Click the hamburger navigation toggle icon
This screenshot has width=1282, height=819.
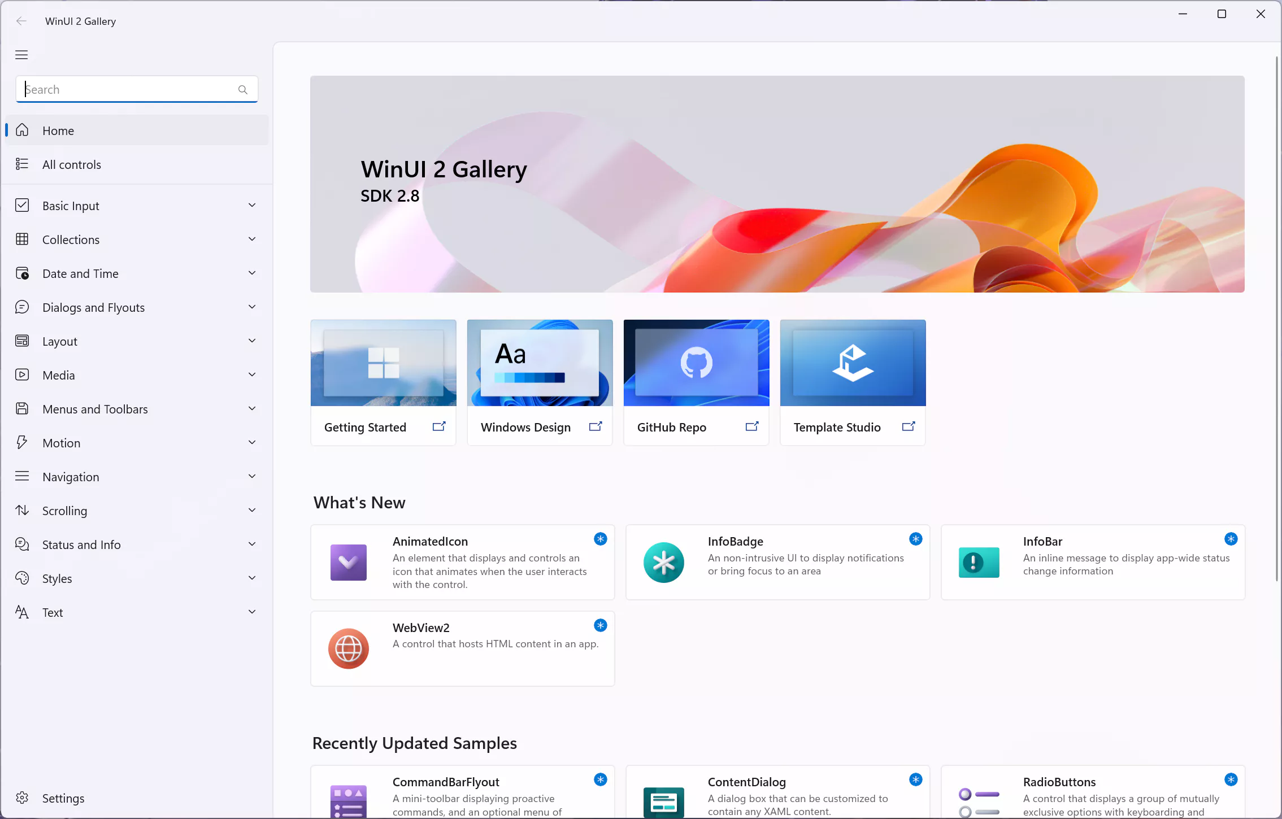click(21, 55)
